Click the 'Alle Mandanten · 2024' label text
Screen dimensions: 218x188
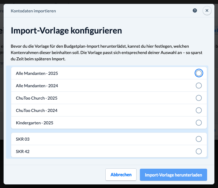click(x=37, y=86)
